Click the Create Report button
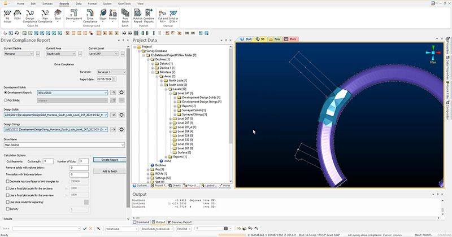452x237 pixels. (108, 160)
